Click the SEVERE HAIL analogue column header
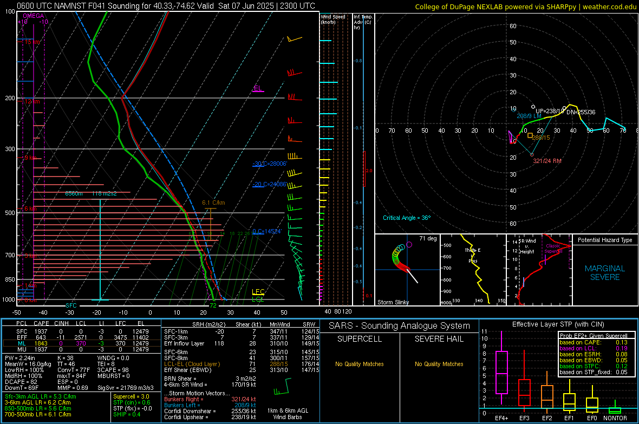The height and width of the screenshot is (424, 639). [x=439, y=339]
